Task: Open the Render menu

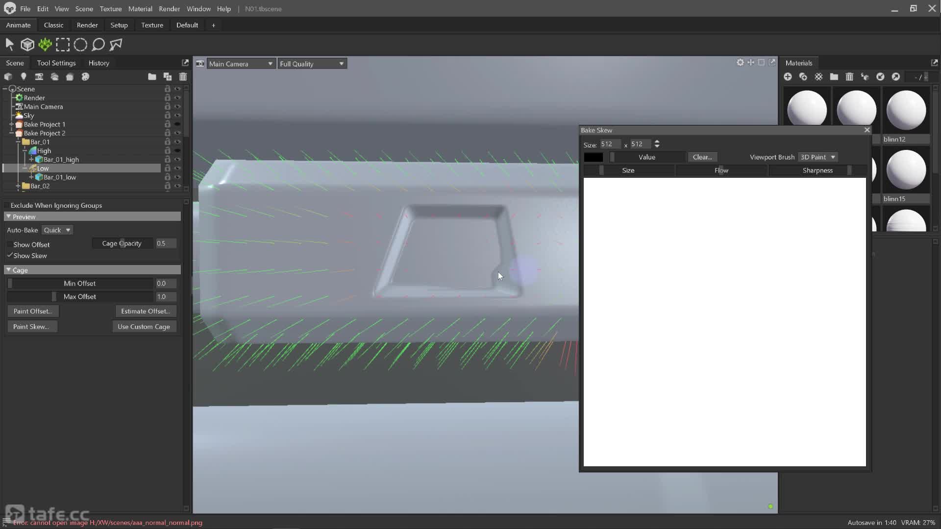Action: [169, 9]
